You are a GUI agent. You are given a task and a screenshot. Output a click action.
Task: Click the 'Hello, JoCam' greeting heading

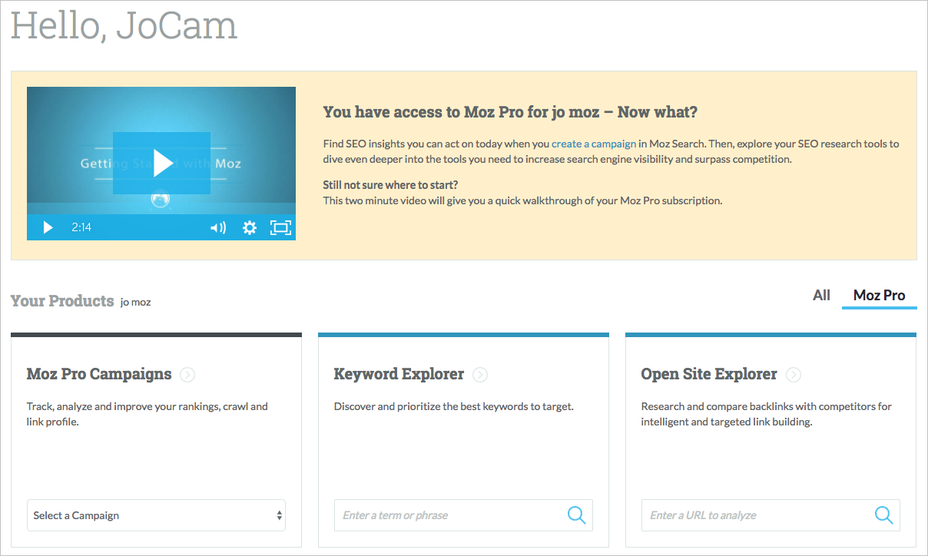click(x=124, y=25)
